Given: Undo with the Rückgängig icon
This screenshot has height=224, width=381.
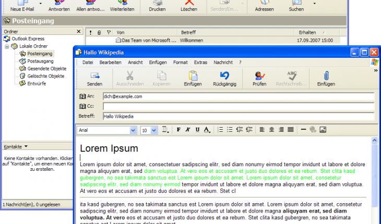Looking at the screenshot, I should [x=224, y=76].
